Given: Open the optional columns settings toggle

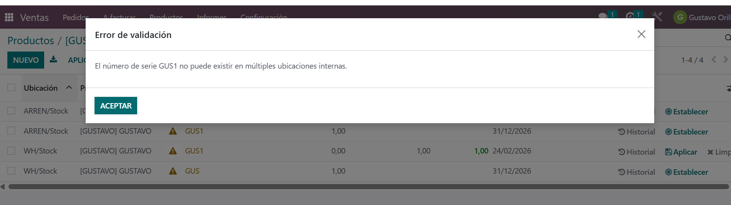Looking at the screenshot, I should click(x=728, y=88).
